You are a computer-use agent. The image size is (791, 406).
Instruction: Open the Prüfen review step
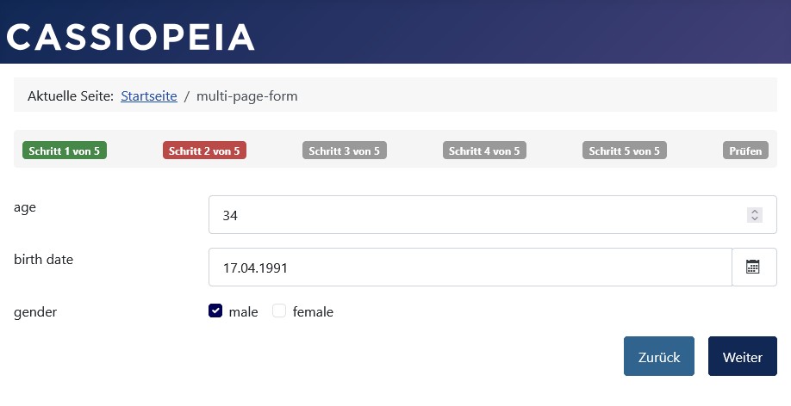click(x=745, y=151)
